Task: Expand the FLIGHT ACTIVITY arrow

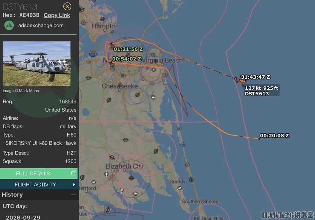Action: pos(74,184)
